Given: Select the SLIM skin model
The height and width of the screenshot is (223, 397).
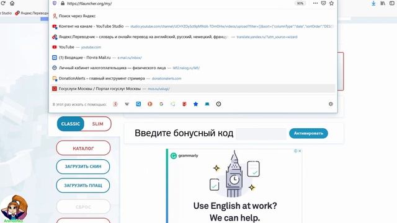Looking at the screenshot, I should coord(98,124).
